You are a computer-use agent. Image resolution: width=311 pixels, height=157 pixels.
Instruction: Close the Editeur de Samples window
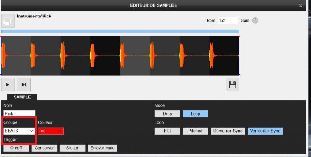pyautogui.click(x=301, y=5)
